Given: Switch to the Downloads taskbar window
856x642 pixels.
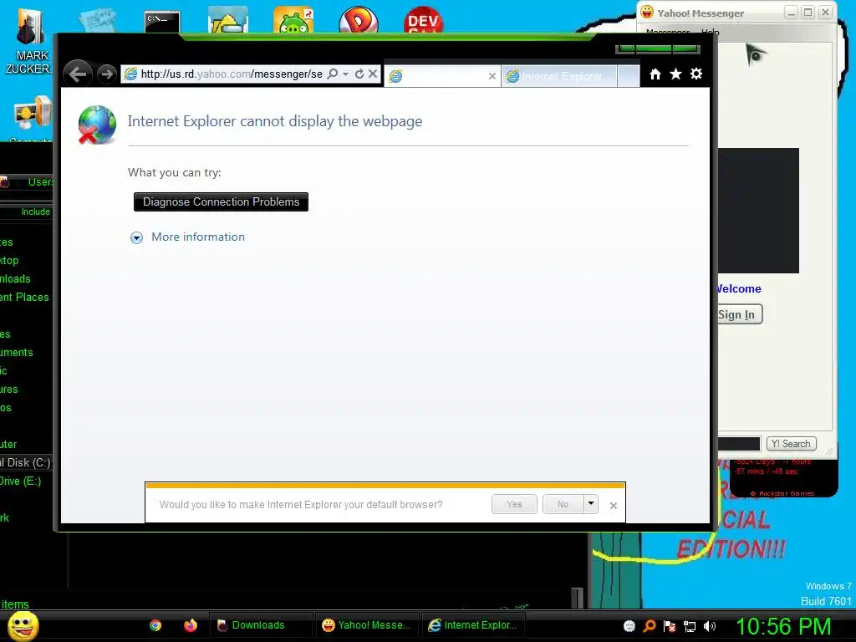Looking at the screenshot, I should 260,625.
